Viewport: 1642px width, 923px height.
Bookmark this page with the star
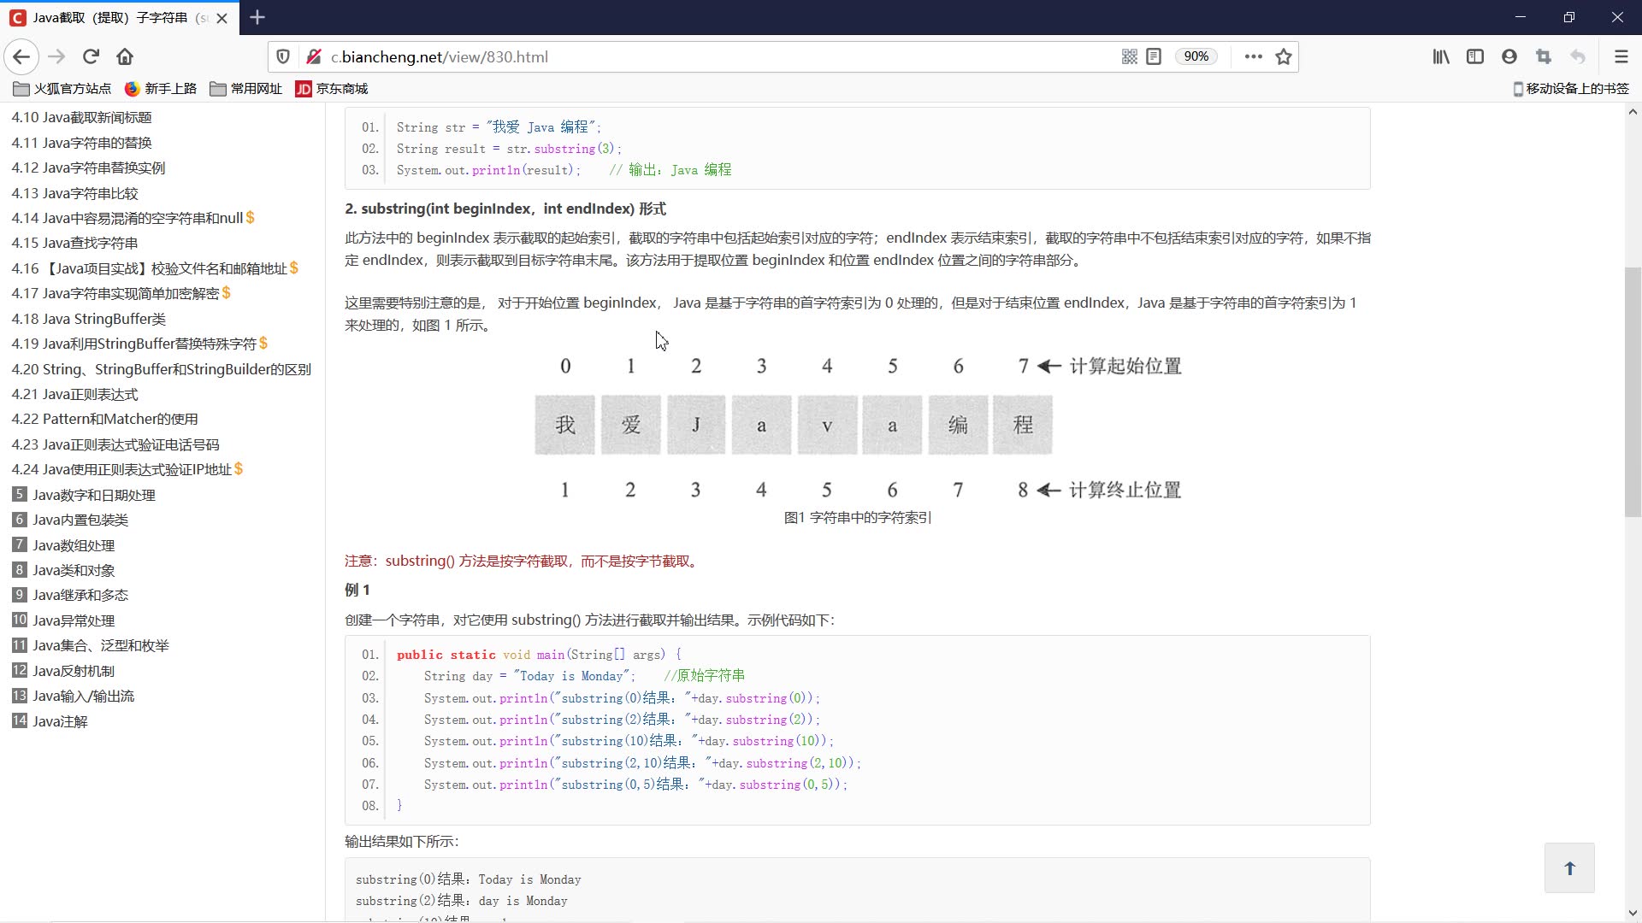pos(1284,56)
